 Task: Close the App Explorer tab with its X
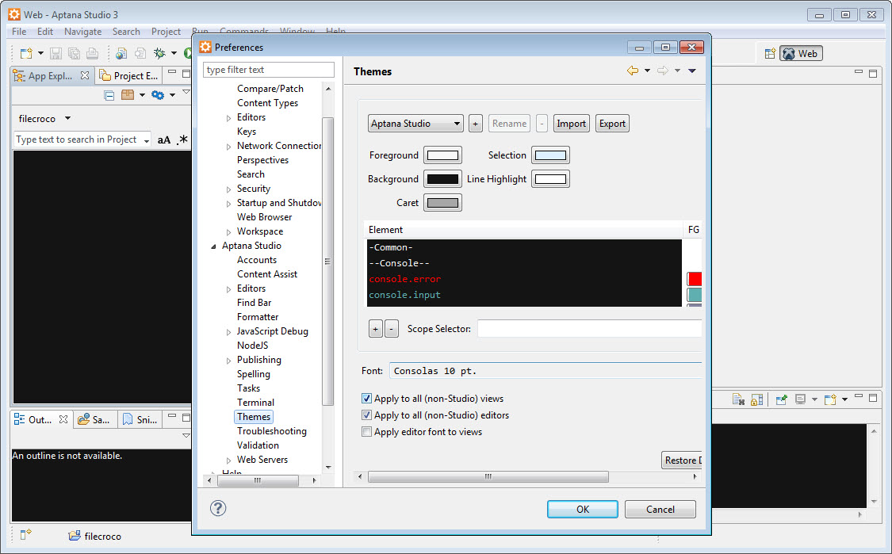point(85,75)
